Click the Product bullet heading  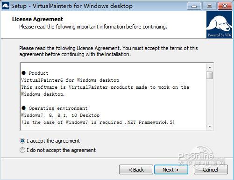[x=35, y=73]
